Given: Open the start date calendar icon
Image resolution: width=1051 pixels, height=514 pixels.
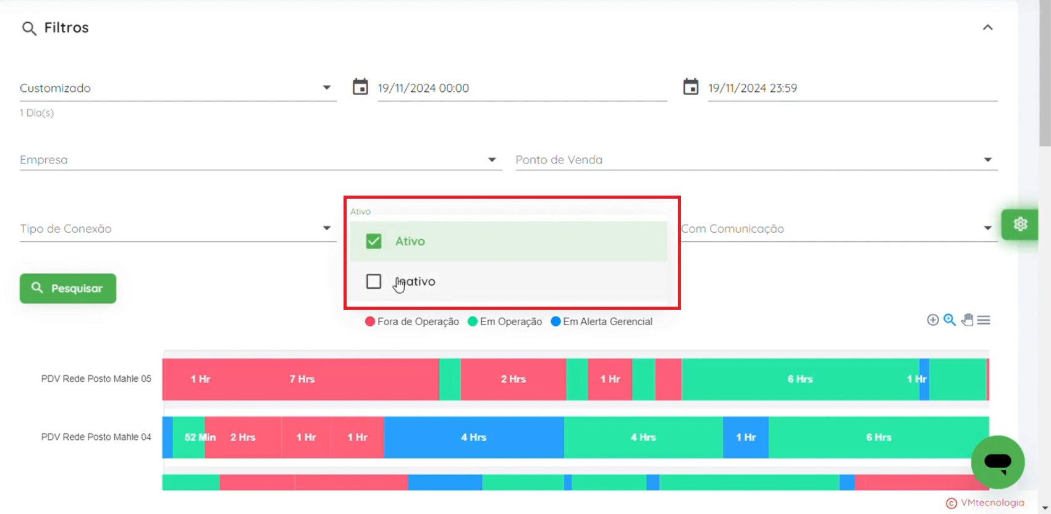Looking at the screenshot, I should coord(360,87).
